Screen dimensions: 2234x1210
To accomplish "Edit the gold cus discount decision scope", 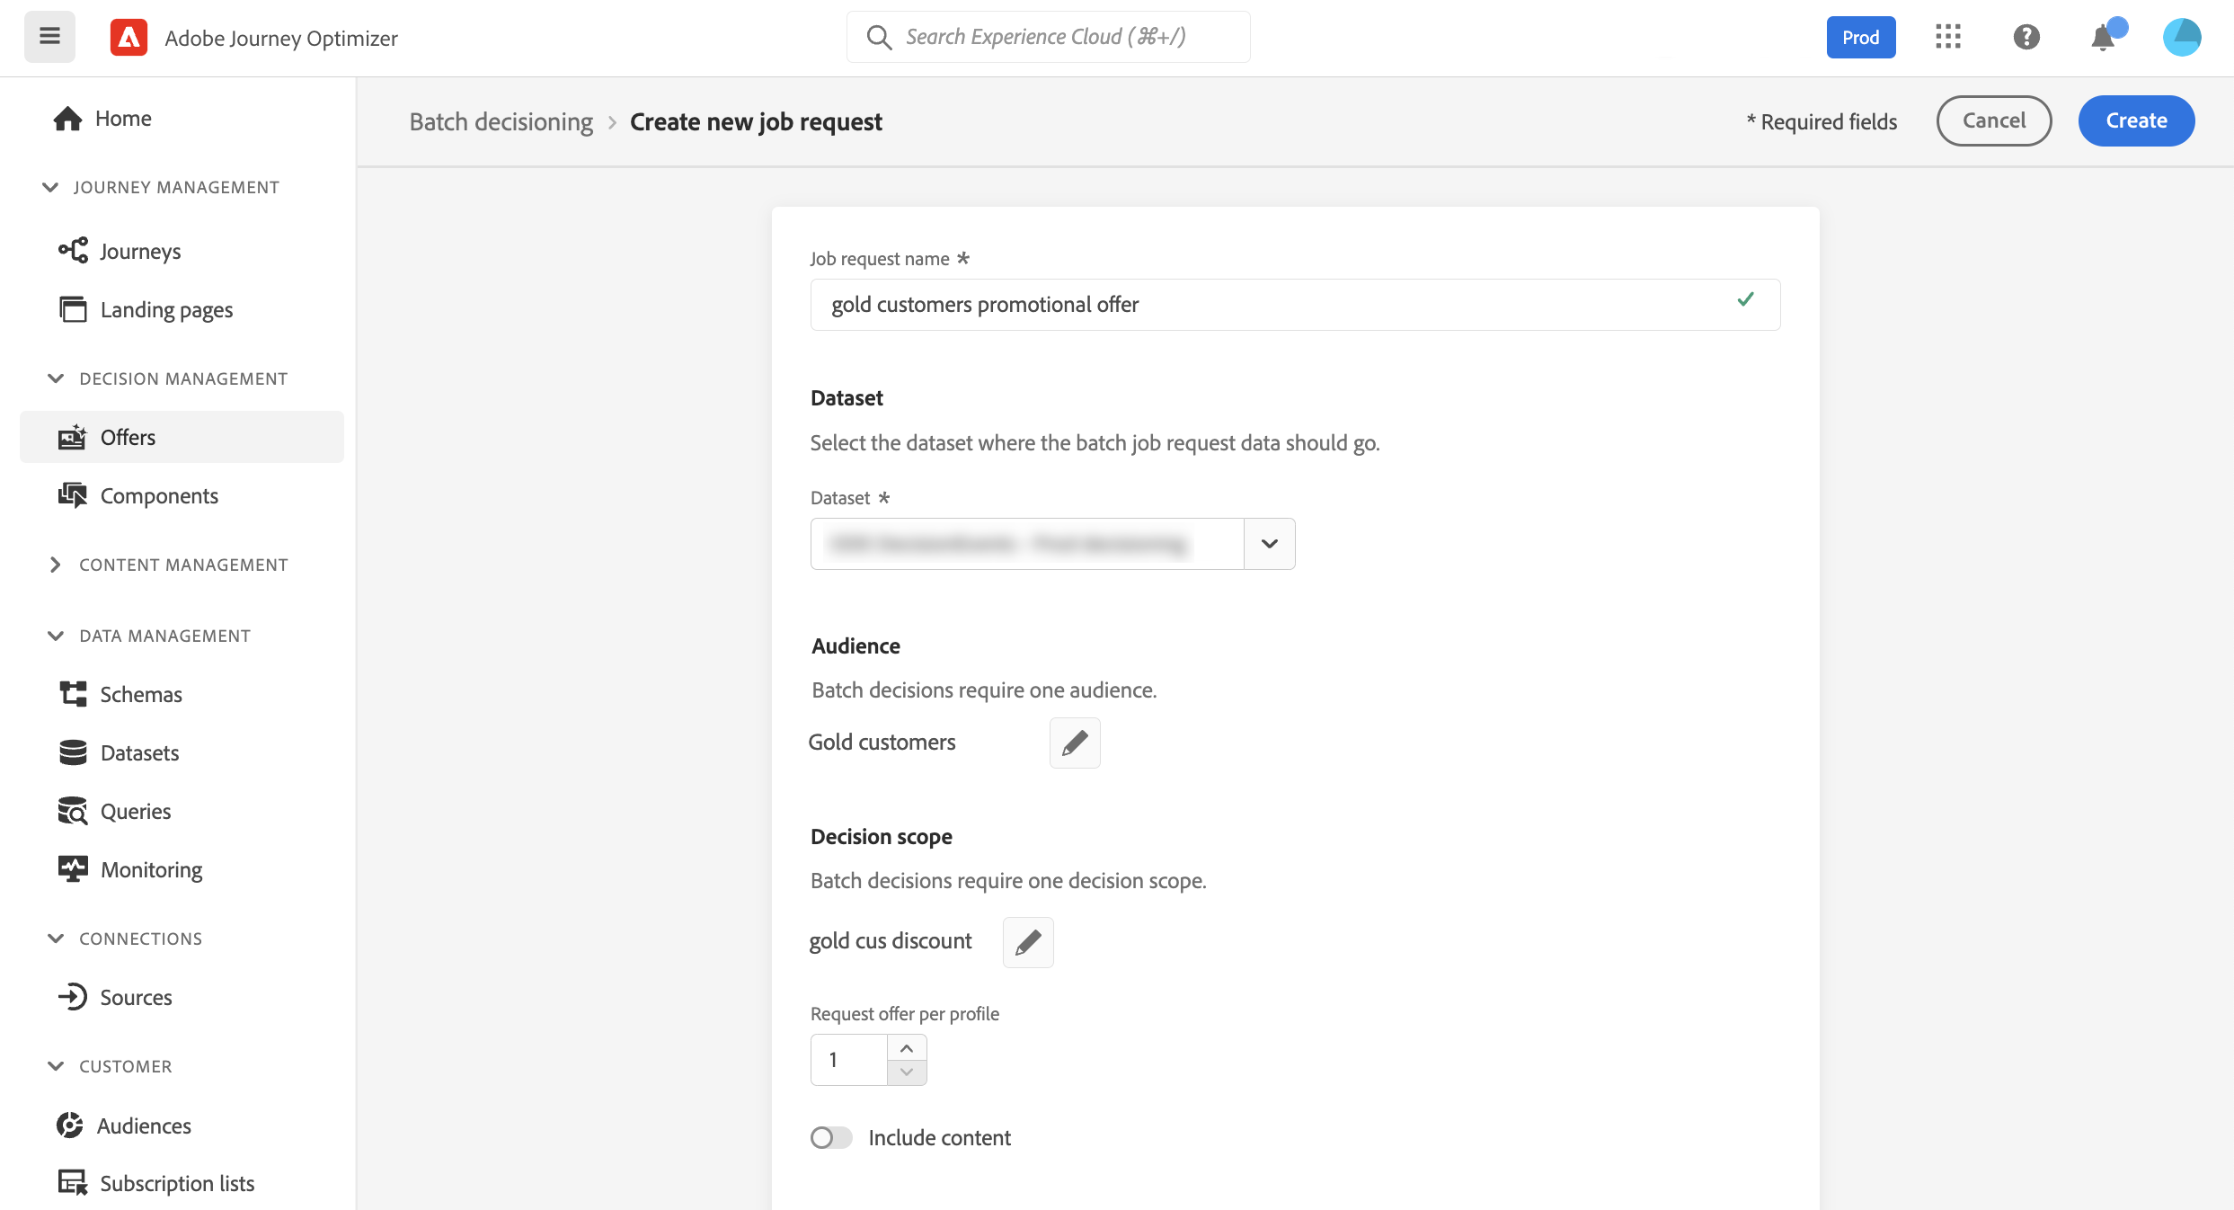I will pos(1028,942).
